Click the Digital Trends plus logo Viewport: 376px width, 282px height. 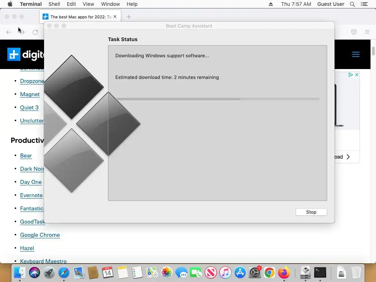pos(14,54)
